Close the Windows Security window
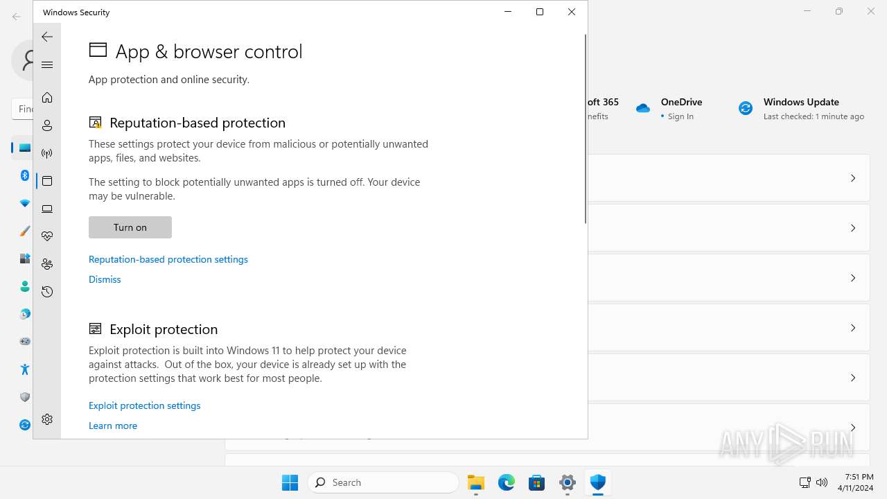The height and width of the screenshot is (499, 887). click(x=572, y=12)
